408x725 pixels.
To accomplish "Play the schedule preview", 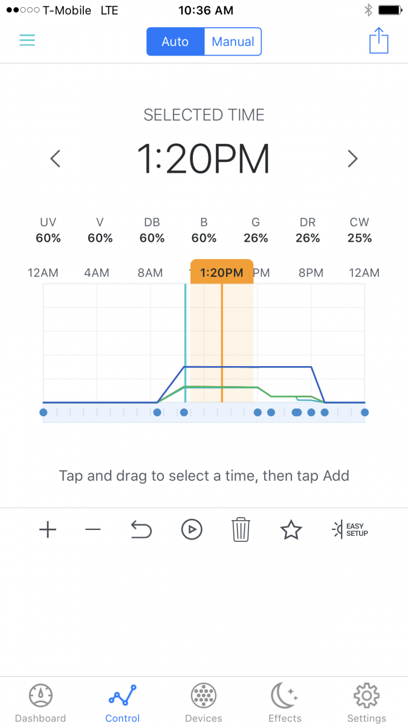I will pos(192,530).
